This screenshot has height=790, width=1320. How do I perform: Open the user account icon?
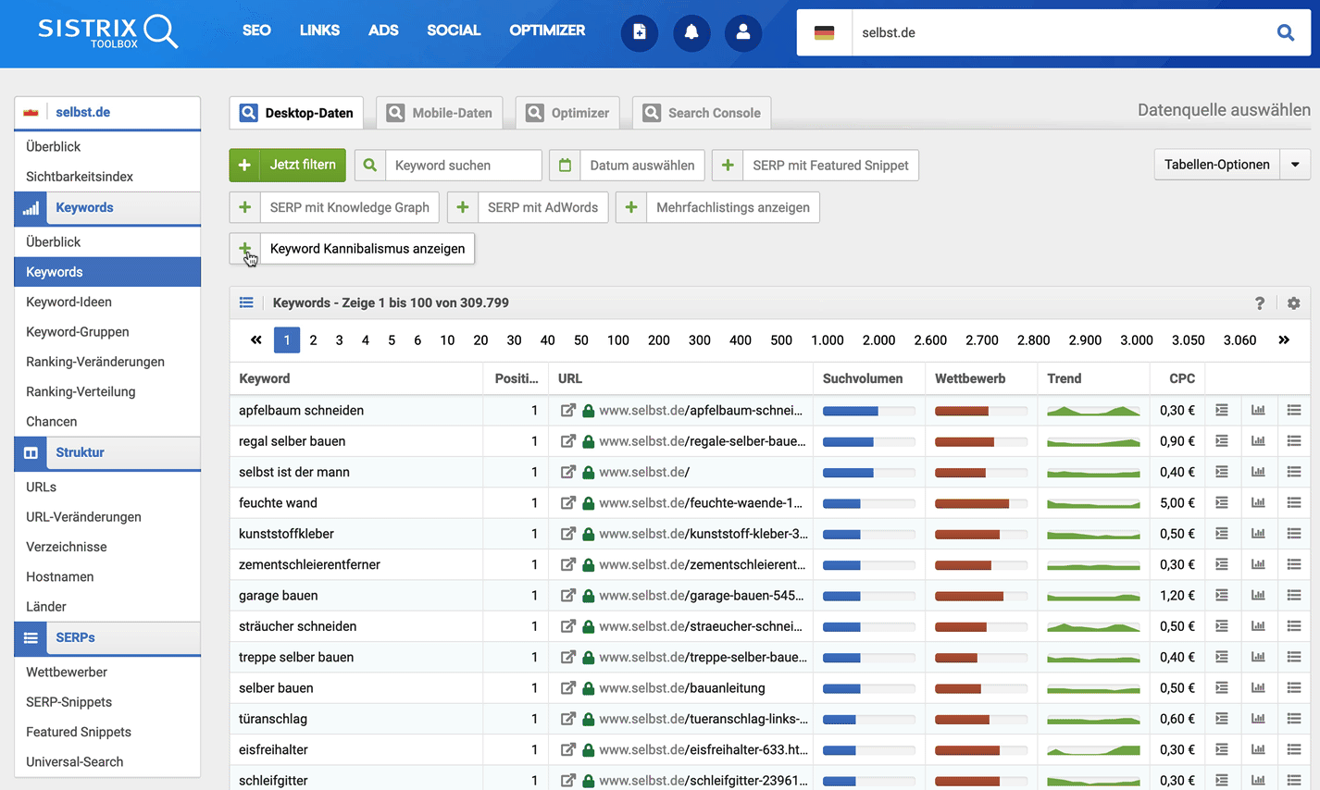742,32
